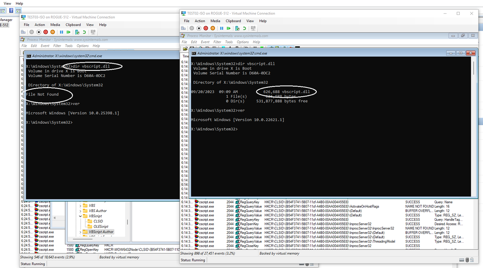Open Help menu of TEST02-ISO VM Connection
This screenshot has height=268, width=483.
[263, 21]
